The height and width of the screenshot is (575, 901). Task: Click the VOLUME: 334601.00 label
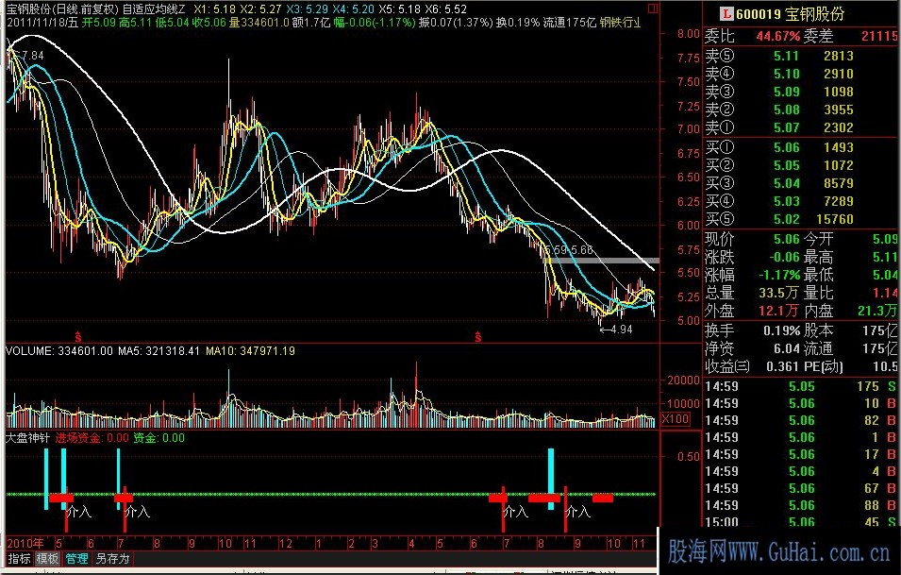click(59, 350)
